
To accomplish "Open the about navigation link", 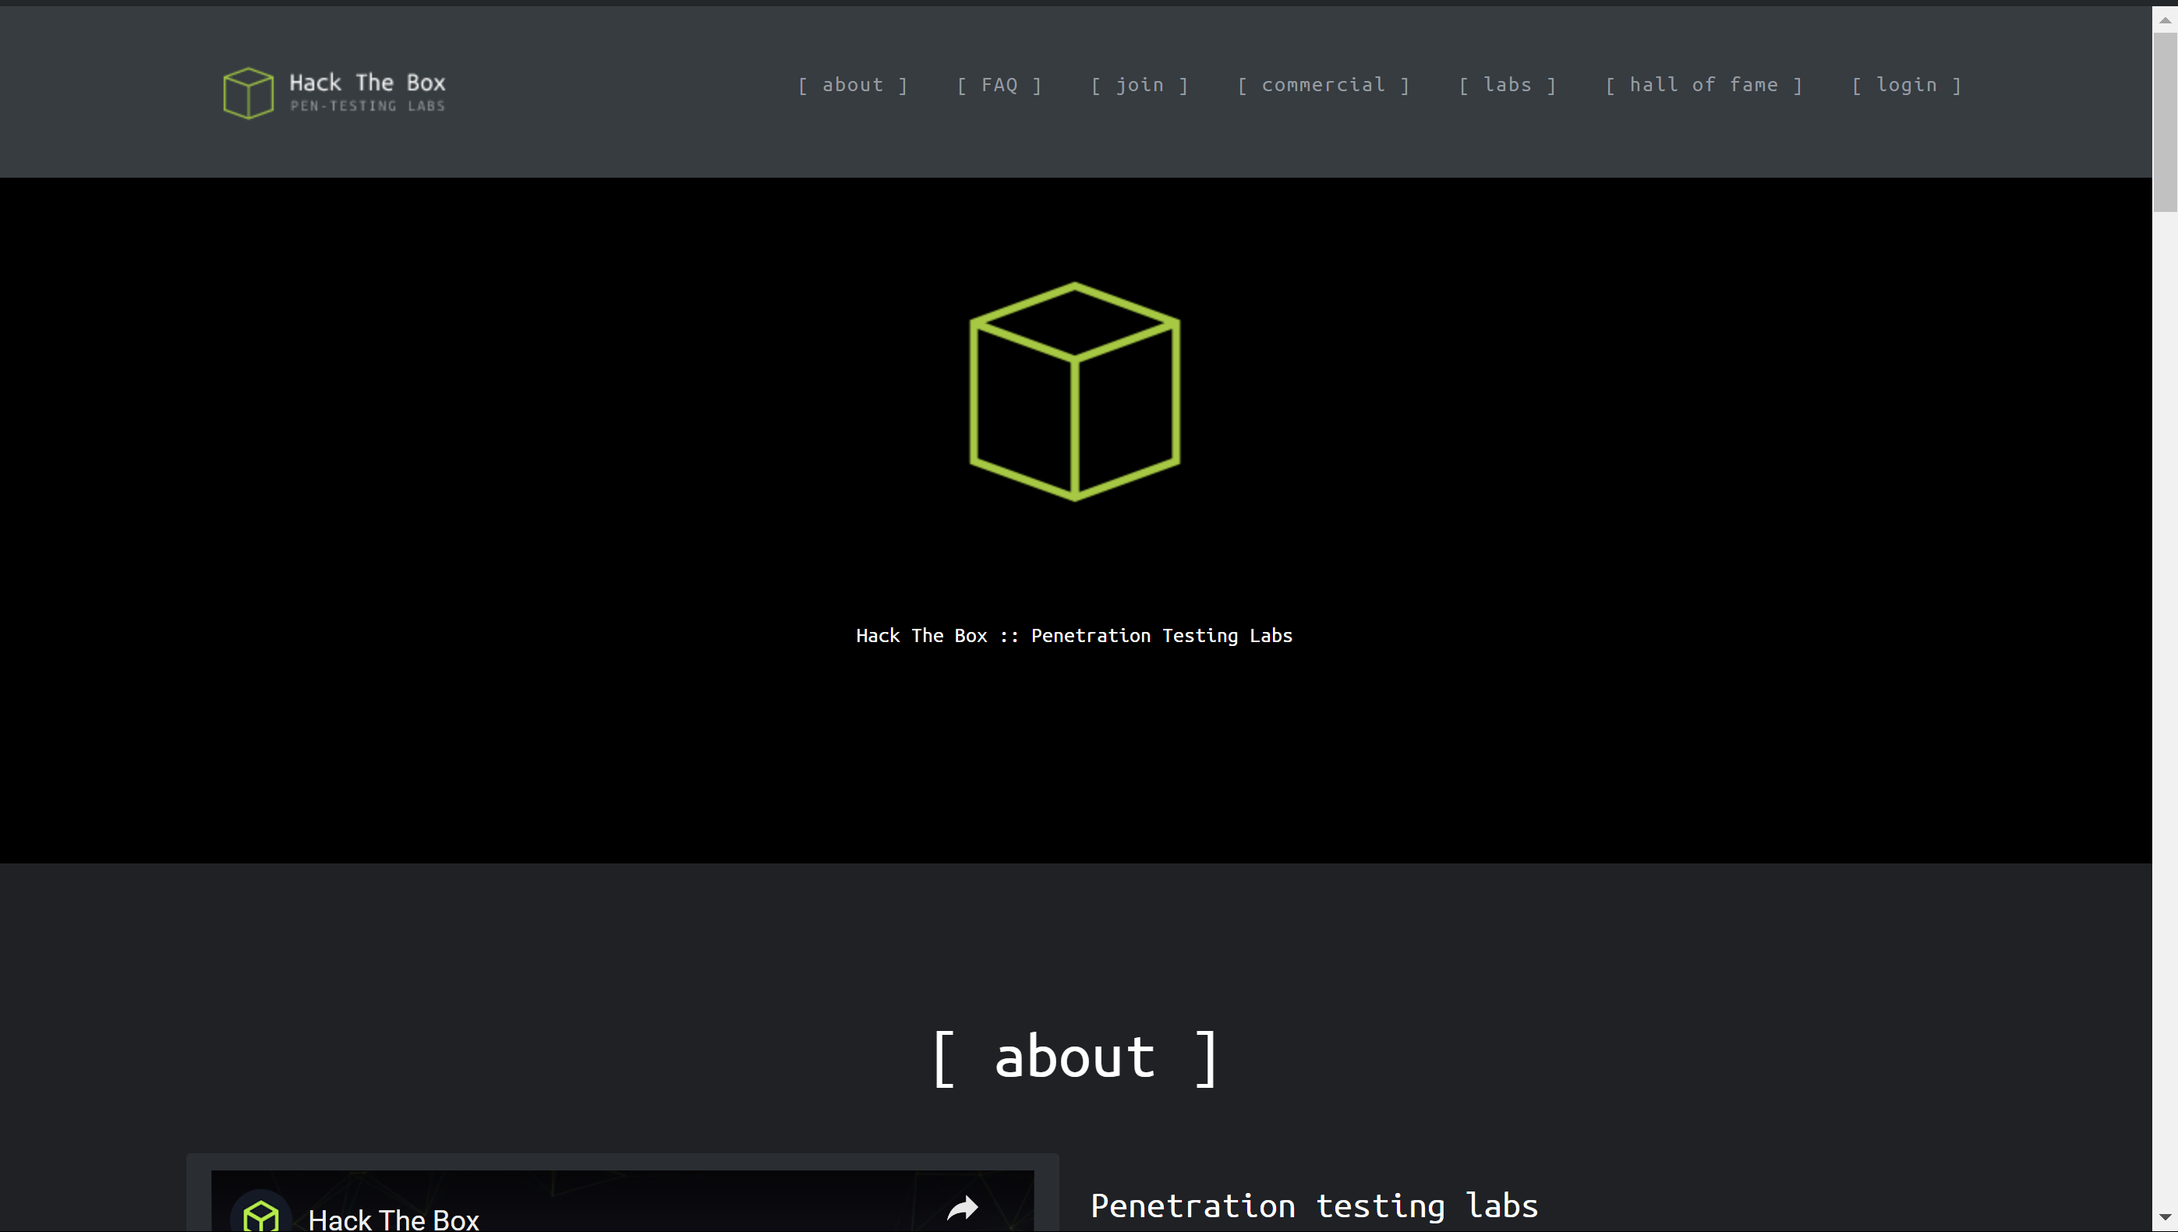I will tap(852, 85).
